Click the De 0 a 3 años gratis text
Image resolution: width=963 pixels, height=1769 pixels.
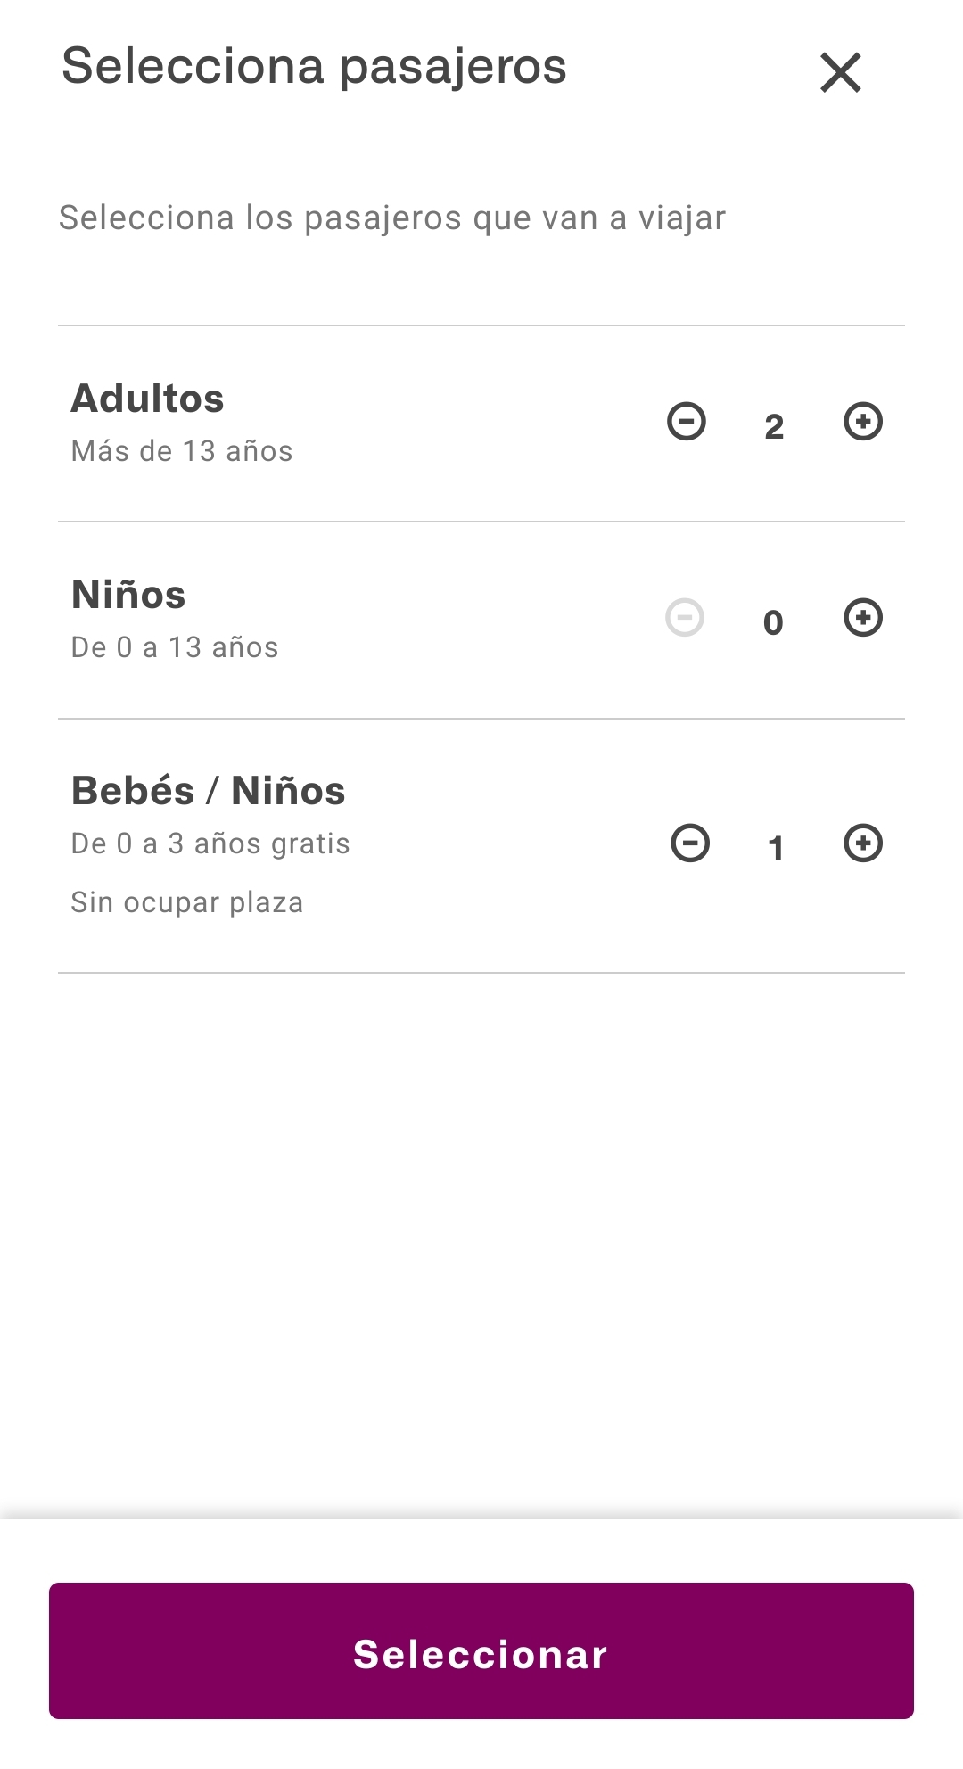click(x=210, y=843)
